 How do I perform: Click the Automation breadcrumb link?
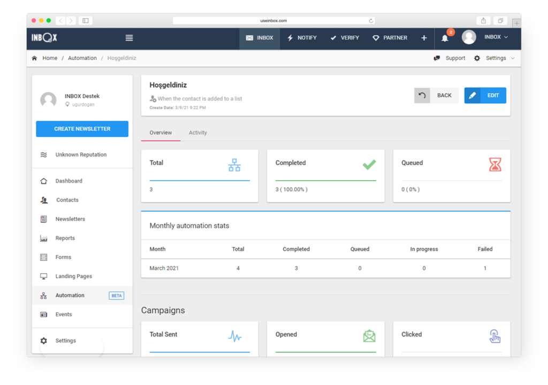pos(82,58)
